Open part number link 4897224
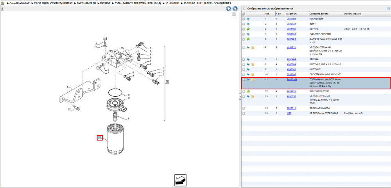This screenshot has height=188, width=391. point(291,39)
